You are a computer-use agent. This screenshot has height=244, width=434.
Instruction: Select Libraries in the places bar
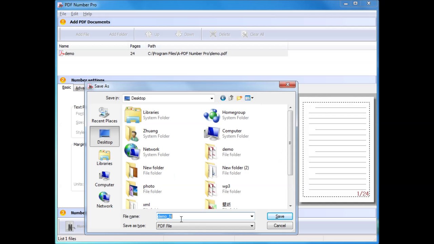pyautogui.click(x=104, y=158)
